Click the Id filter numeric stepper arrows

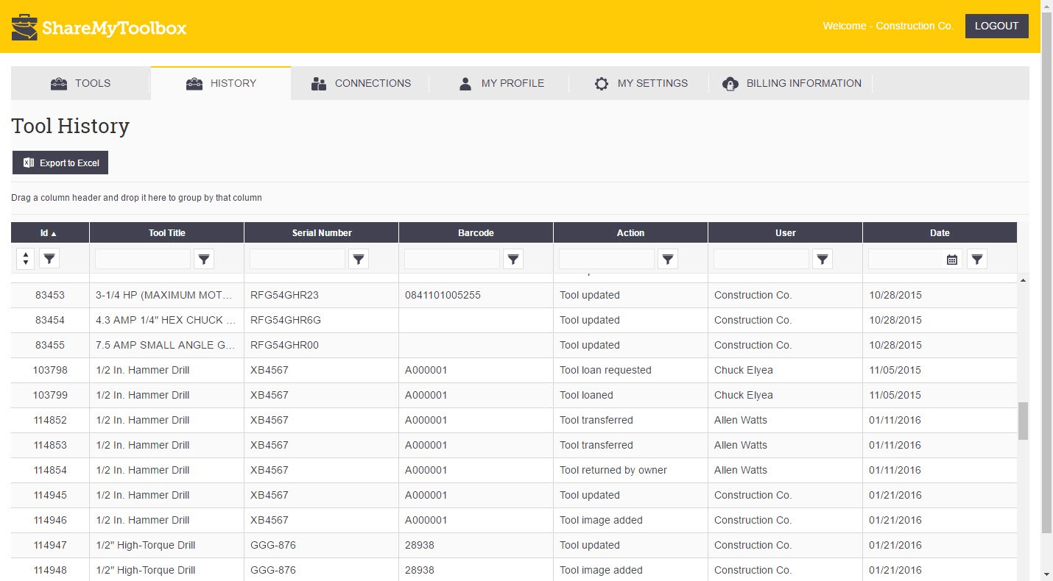click(x=25, y=259)
